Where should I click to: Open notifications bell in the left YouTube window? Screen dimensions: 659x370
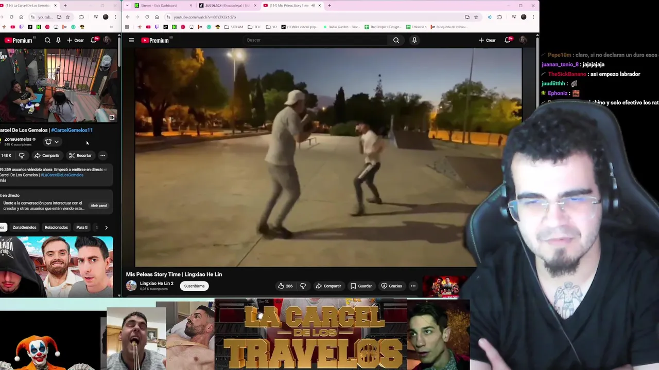94,40
